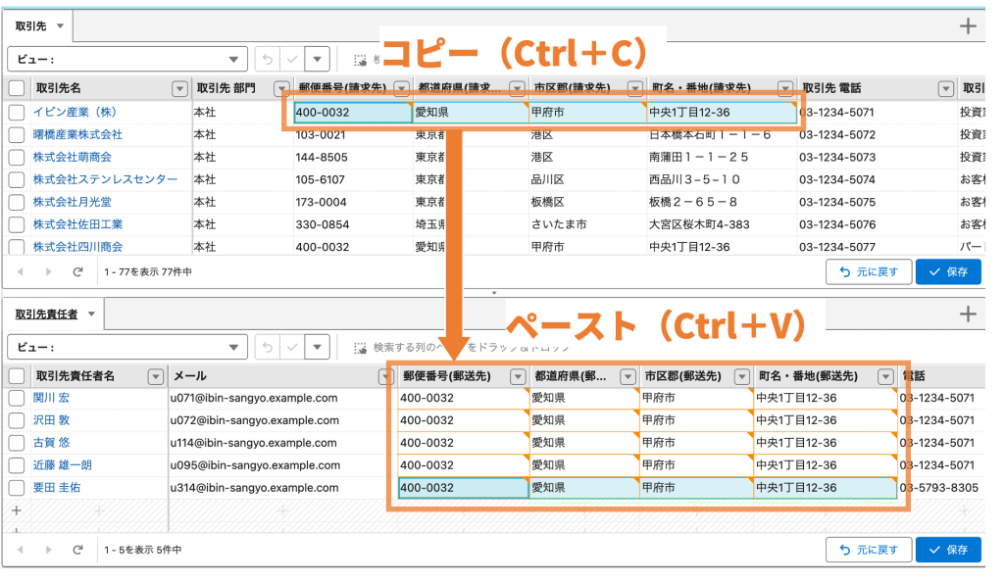Image resolution: width=1004 pixels, height=581 pixels.
Task: Open the 取引先名 column header menu arrow
Action: coord(179,88)
